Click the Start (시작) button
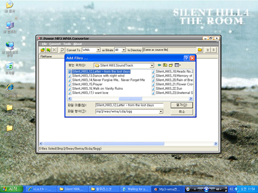The width and height of the screenshot is (258, 193). tap(12, 189)
